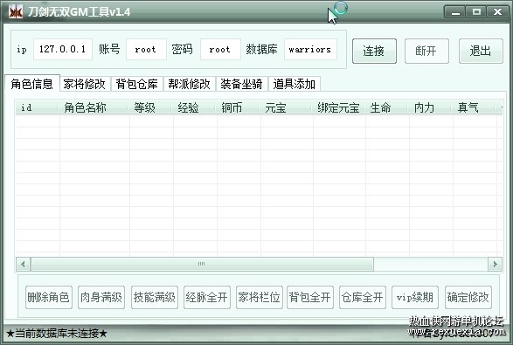Click the 断开 disconnect button
The height and width of the screenshot is (345, 513).
point(426,51)
